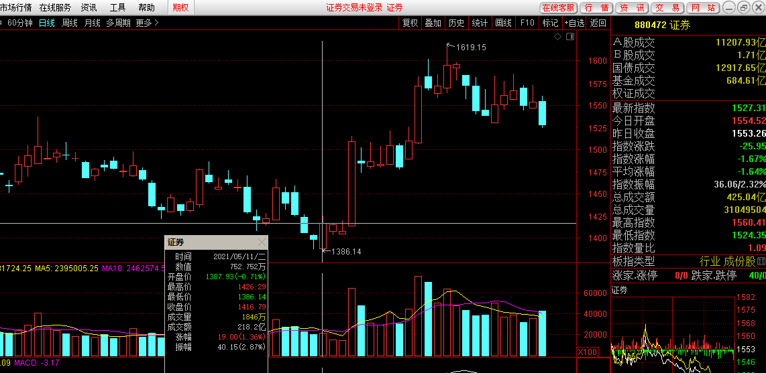766x373 pixels.
Task: Click the 最高指数 value 1560.41
Action: coord(749,222)
